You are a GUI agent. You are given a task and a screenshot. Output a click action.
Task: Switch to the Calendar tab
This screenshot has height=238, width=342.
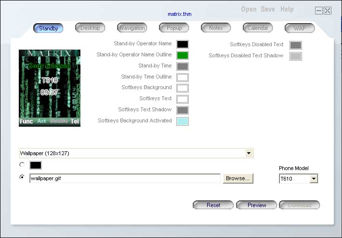click(258, 28)
